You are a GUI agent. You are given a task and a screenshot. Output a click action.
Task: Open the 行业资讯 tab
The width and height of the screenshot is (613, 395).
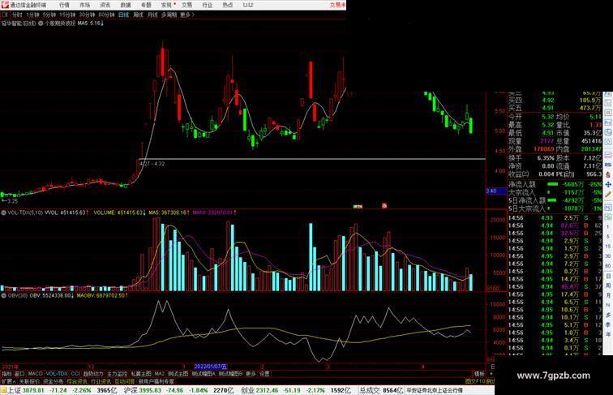click(101, 381)
